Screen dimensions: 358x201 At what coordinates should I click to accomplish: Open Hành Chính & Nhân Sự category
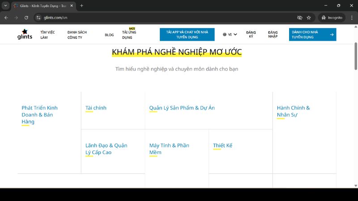tap(294, 111)
